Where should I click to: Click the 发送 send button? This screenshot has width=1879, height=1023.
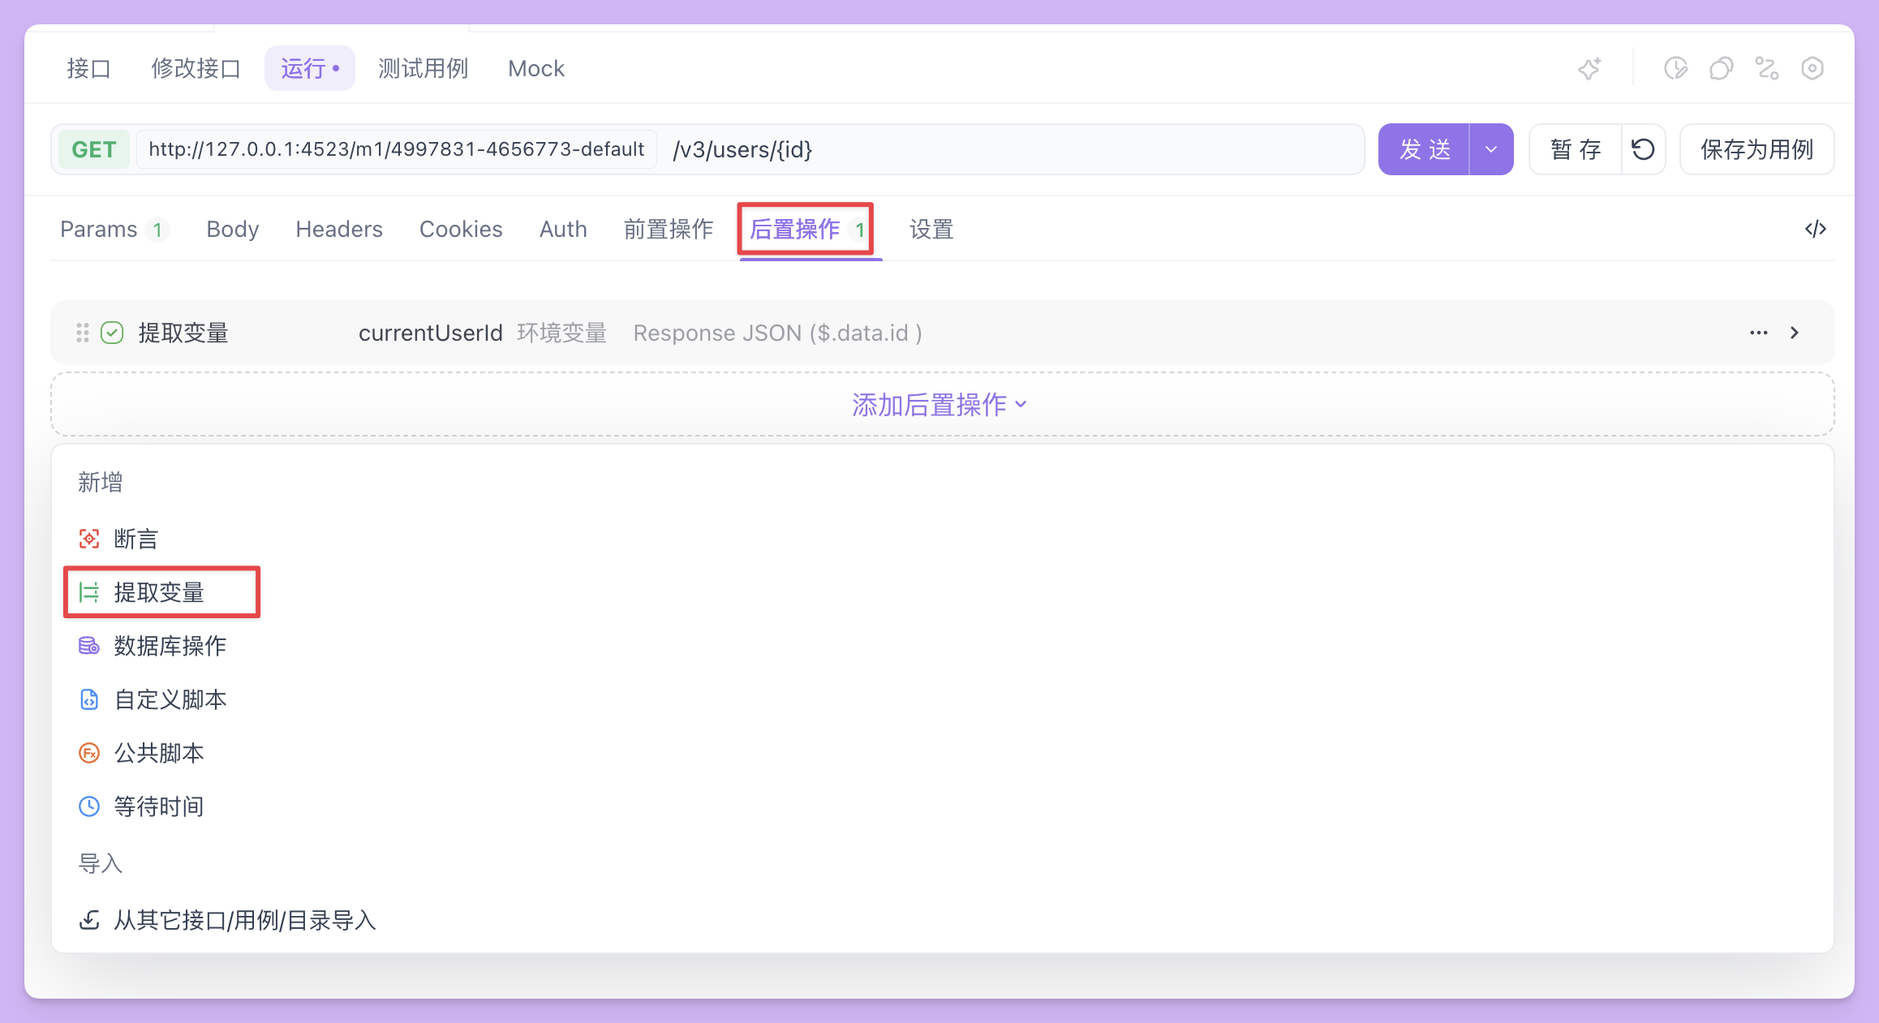tap(1425, 149)
